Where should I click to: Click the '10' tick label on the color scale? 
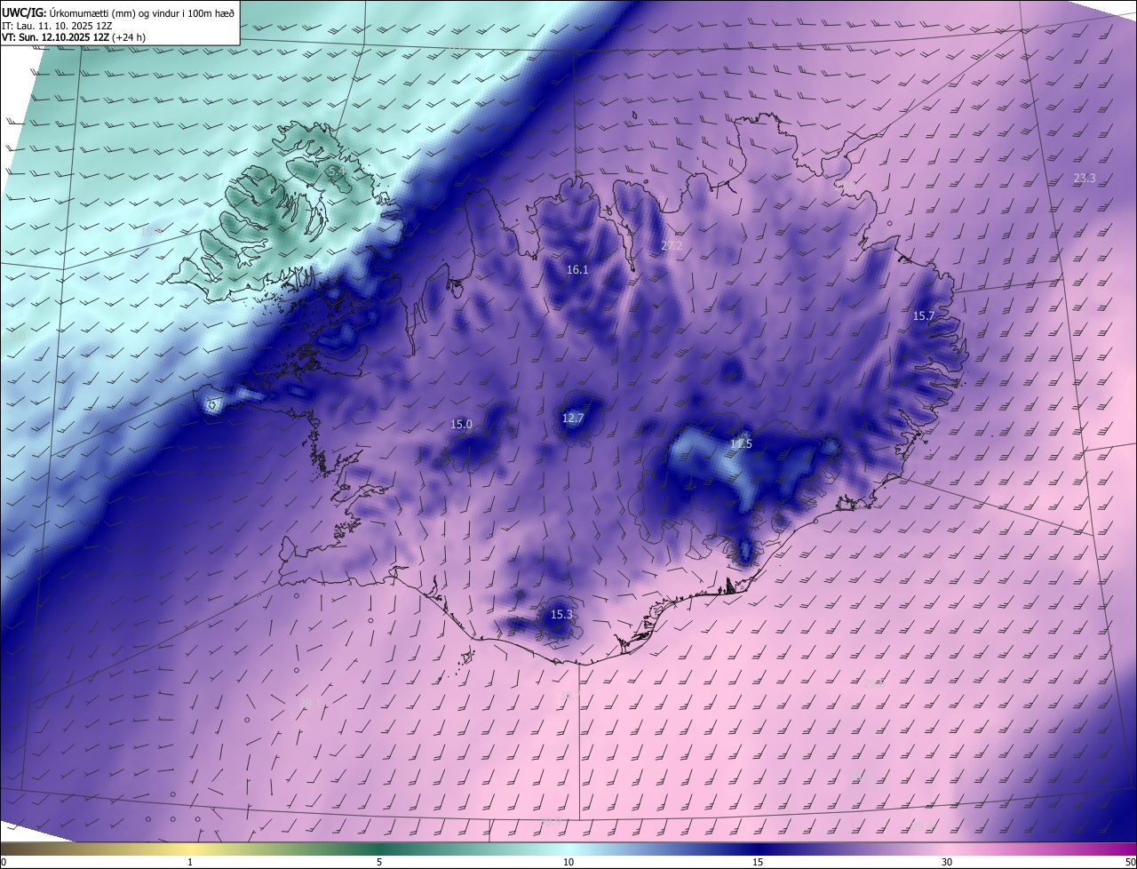click(x=568, y=863)
